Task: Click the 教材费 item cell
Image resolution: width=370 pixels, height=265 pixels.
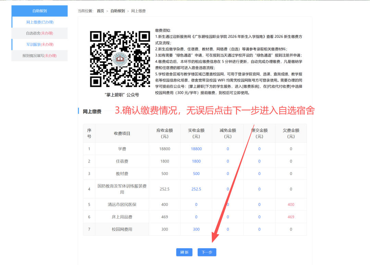Action: tap(122, 174)
